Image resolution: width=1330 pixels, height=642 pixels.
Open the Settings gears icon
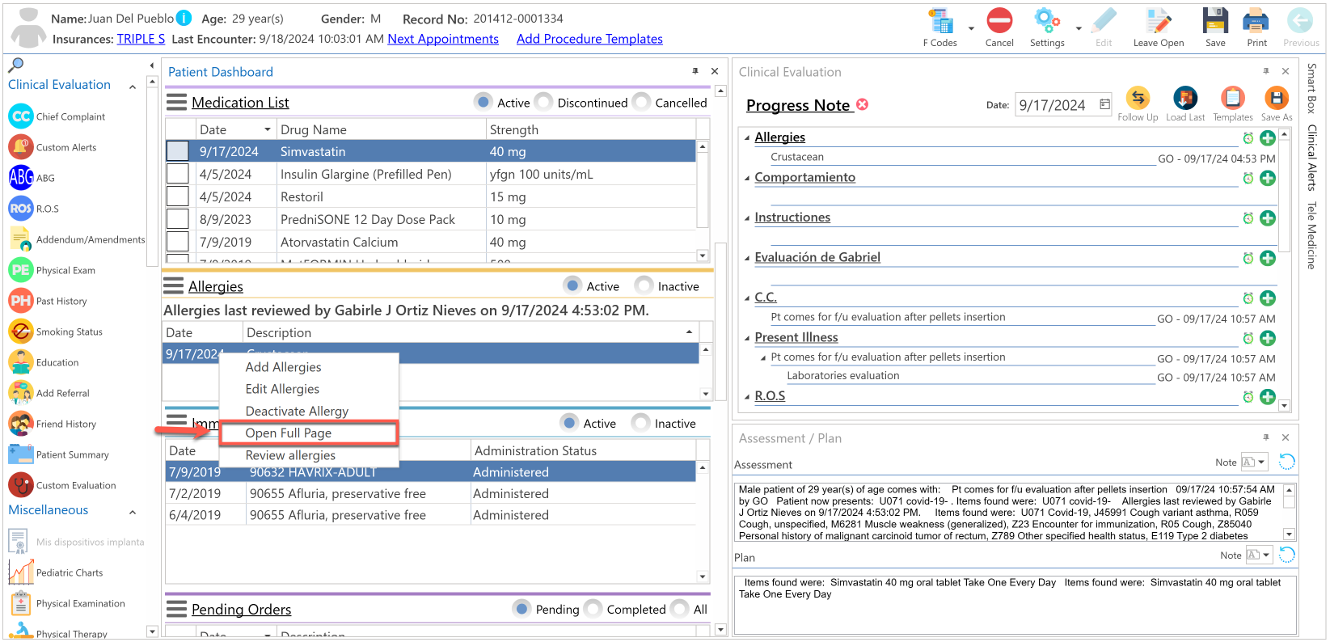click(x=1047, y=21)
